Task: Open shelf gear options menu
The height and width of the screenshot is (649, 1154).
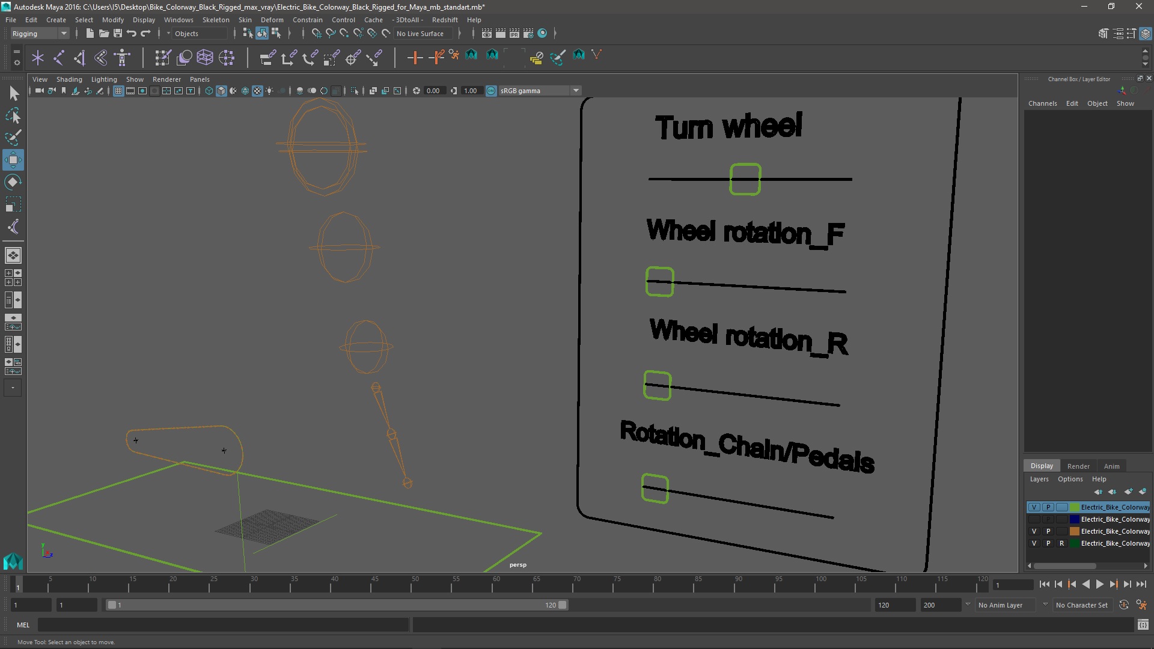Action: [x=16, y=62]
